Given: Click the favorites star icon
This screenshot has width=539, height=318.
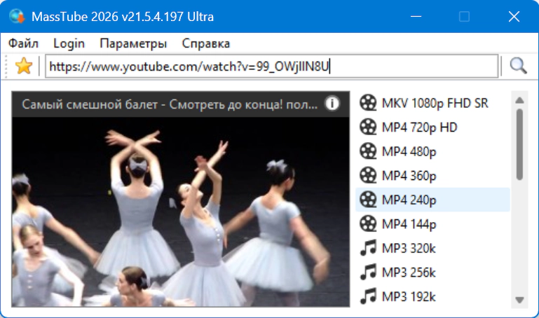Looking at the screenshot, I should point(24,66).
